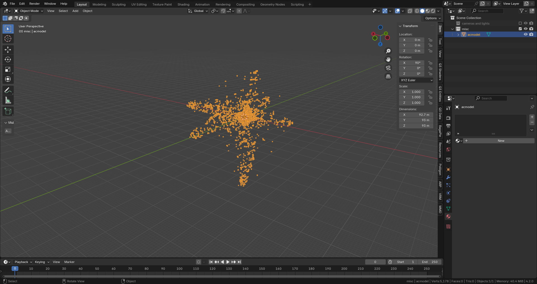
Task: Uncheck the misc collection checkbox
Action: [x=520, y=29]
